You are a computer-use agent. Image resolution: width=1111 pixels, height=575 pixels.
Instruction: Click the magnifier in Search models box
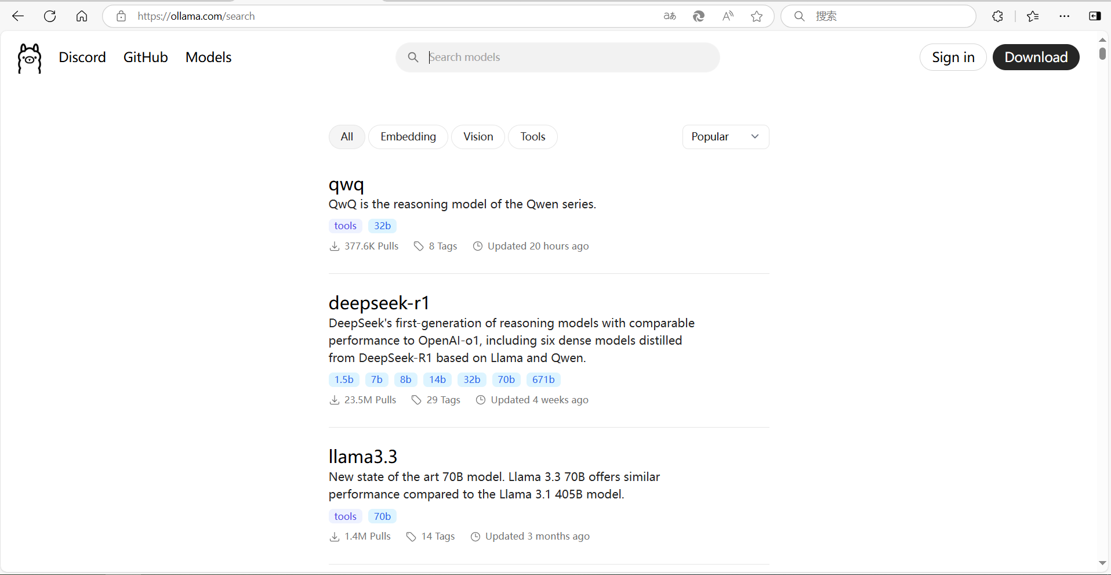tap(413, 57)
